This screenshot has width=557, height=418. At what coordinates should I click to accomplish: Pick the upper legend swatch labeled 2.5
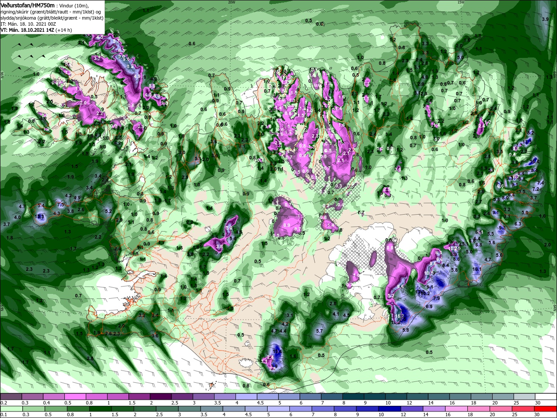(x=182, y=397)
